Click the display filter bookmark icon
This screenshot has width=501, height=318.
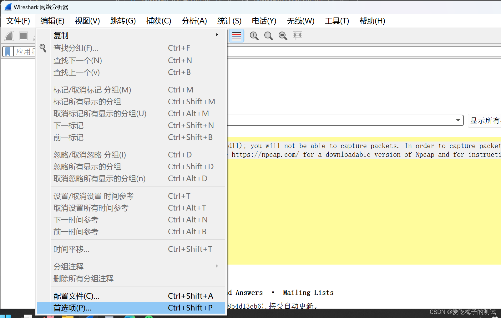coord(8,52)
